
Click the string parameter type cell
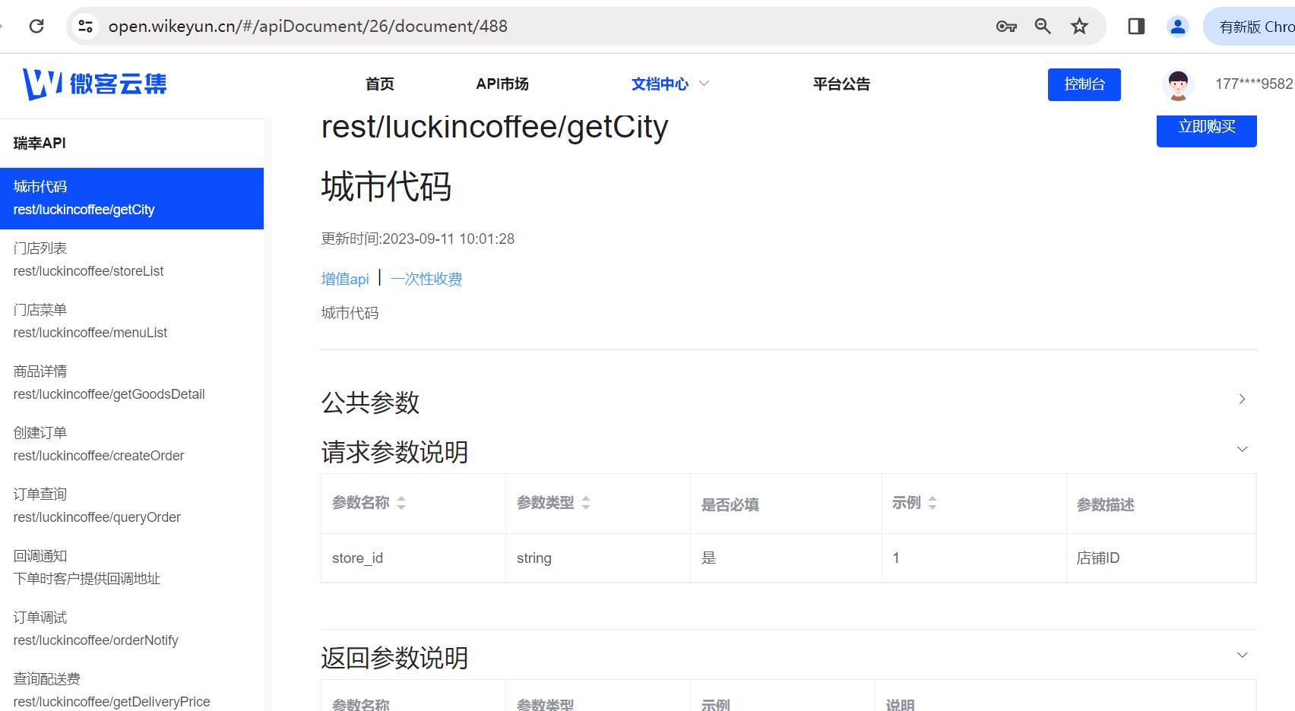coord(598,558)
